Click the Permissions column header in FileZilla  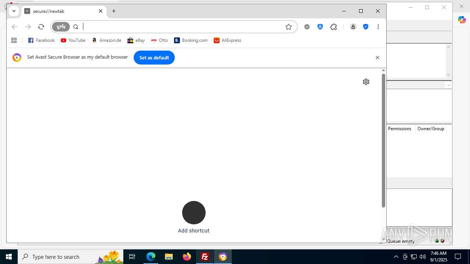click(399, 129)
